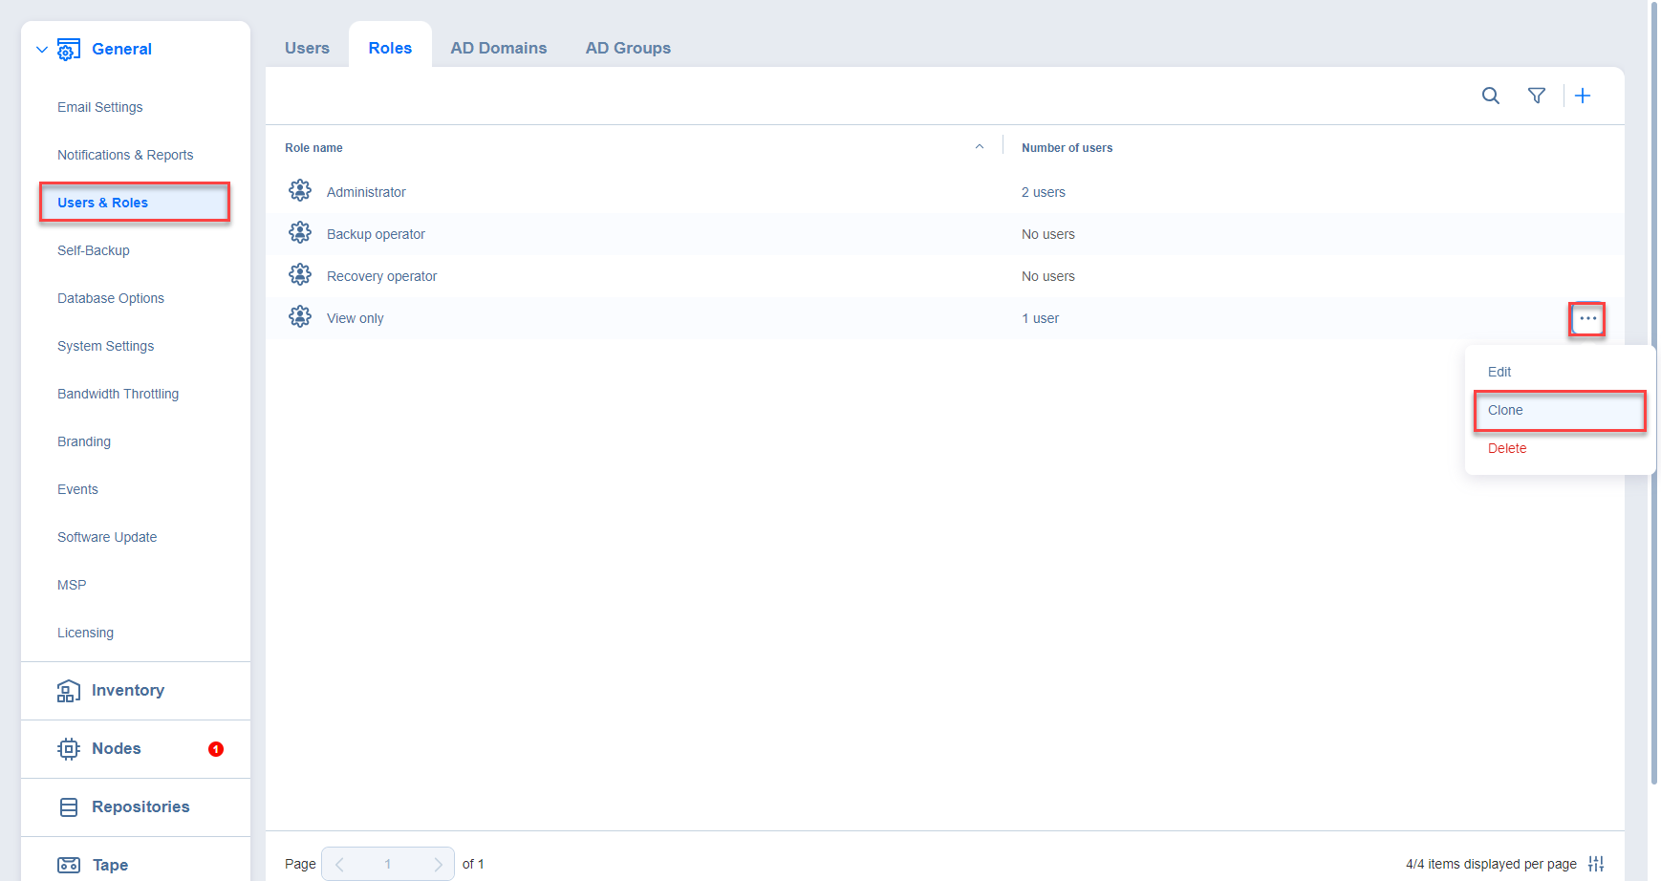Click the search magnifier icon
Screen dimensions: 1661x881
1490,96
